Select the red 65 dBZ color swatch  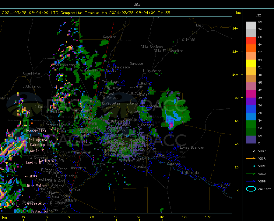(251, 41)
